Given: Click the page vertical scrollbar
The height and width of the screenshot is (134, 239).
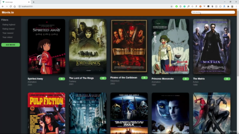Looking at the screenshot, I should tap(238, 71).
